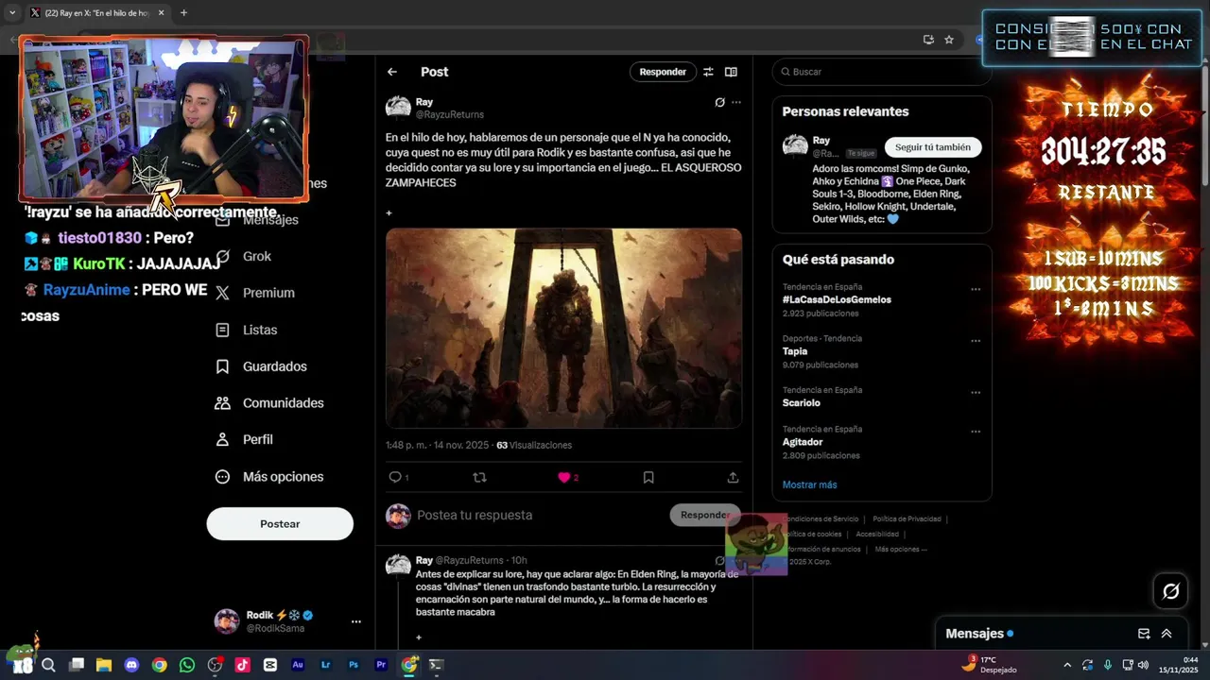Click the 63 Visualizaciones text

click(x=534, y=445)
